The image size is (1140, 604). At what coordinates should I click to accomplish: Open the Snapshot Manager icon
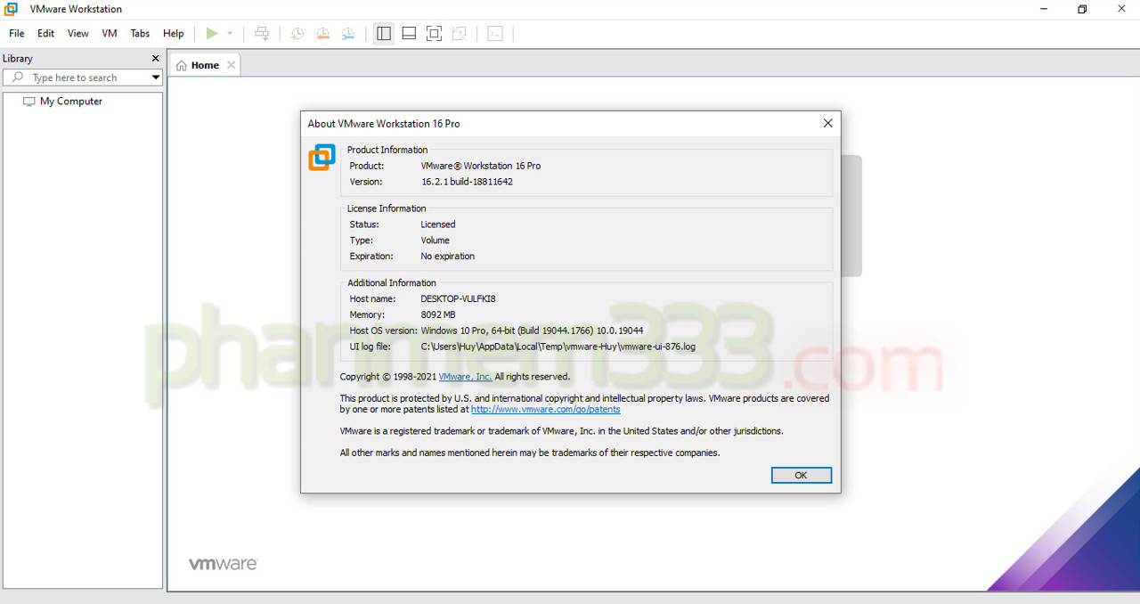tap(349, 34)
